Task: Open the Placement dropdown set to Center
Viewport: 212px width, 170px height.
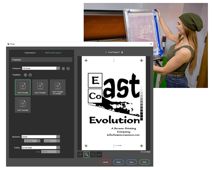Action: click(41, 137)
